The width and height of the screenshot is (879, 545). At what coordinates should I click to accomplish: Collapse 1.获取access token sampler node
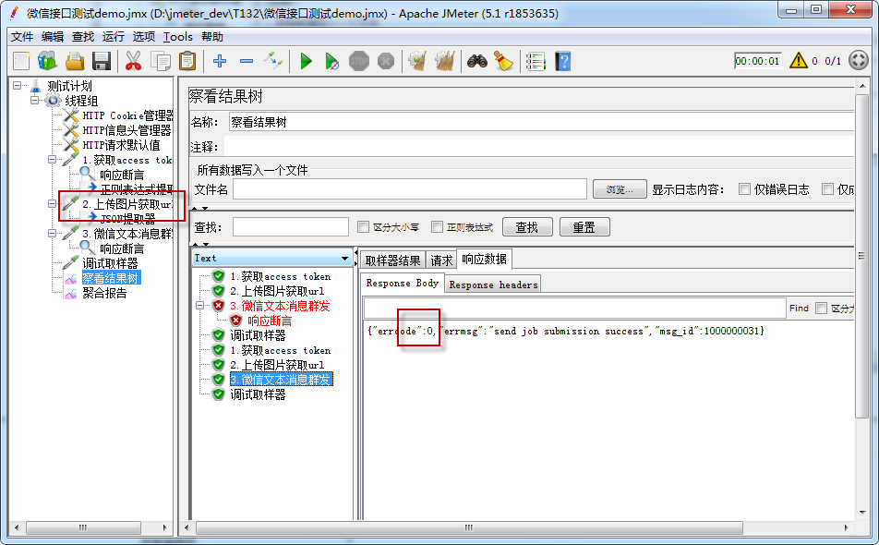point(52,159)
